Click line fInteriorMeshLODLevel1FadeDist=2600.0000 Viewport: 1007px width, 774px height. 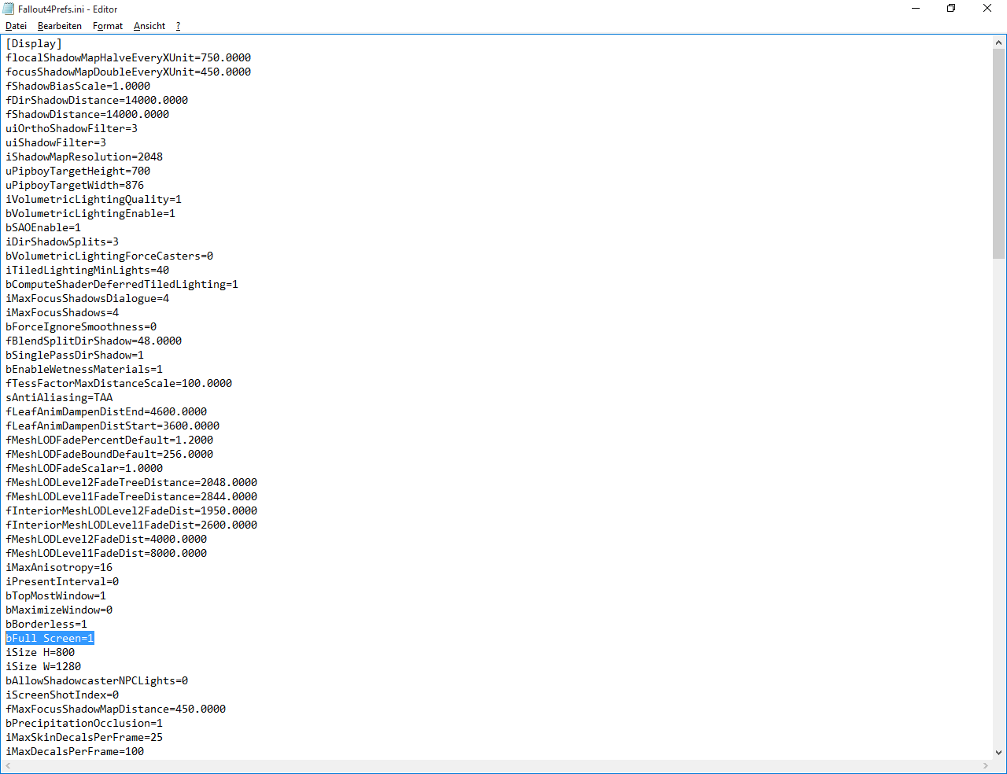(x=131, y=525)
